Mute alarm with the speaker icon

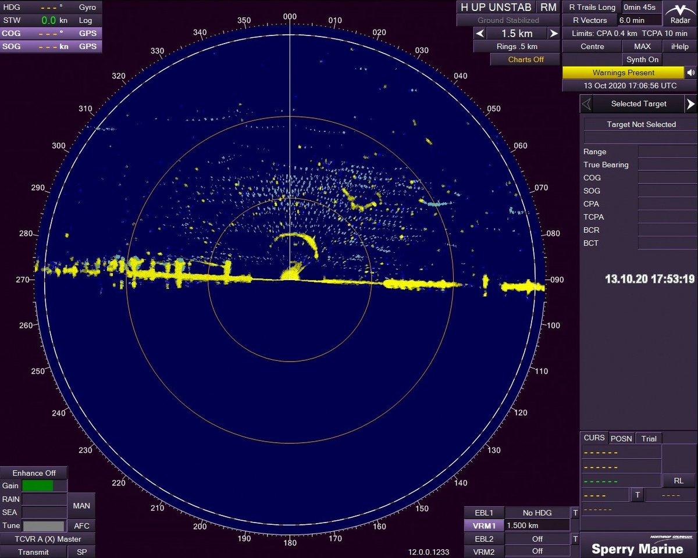coord(690,73)
